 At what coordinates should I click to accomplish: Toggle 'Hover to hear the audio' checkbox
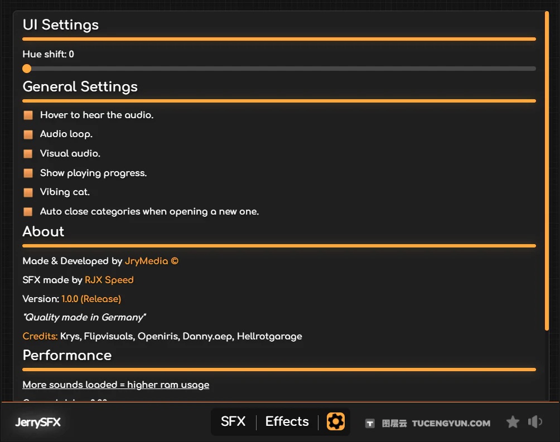click(x=28, y=115)
